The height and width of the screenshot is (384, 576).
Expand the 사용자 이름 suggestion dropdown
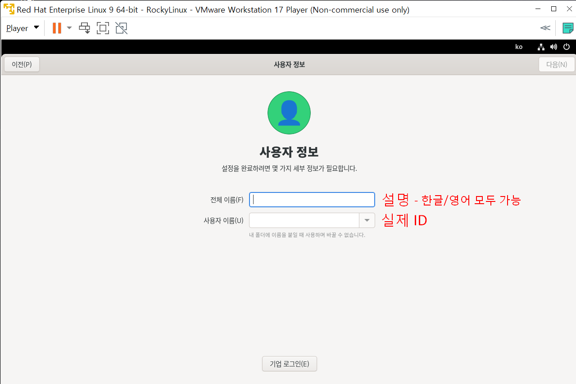[x=367, y=220]
